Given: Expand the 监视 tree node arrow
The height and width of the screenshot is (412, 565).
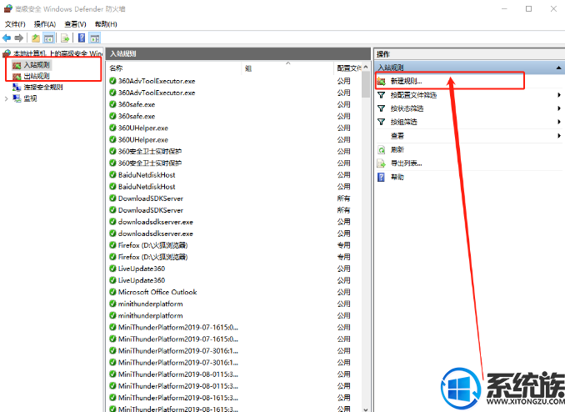Looking at the screenshot, I should tap(6, 98).
